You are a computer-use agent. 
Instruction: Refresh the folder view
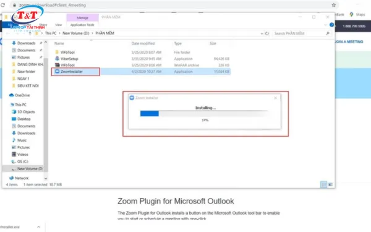[267, 33]
